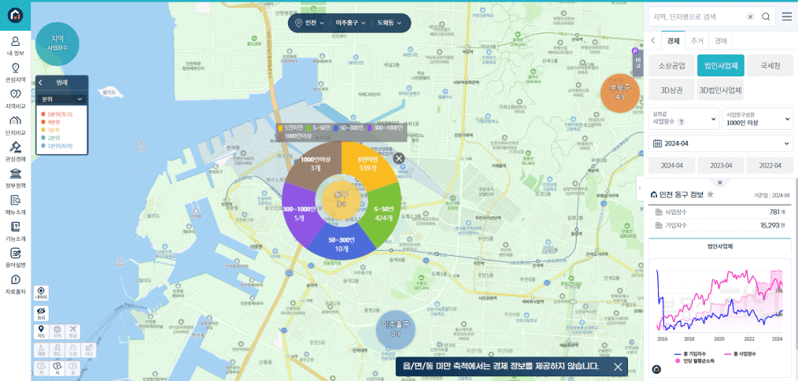Choose the 2022-04 quick date button

(770, 165)
